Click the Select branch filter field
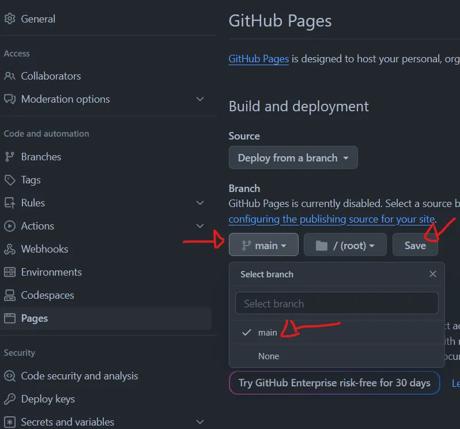 [337, 303]
